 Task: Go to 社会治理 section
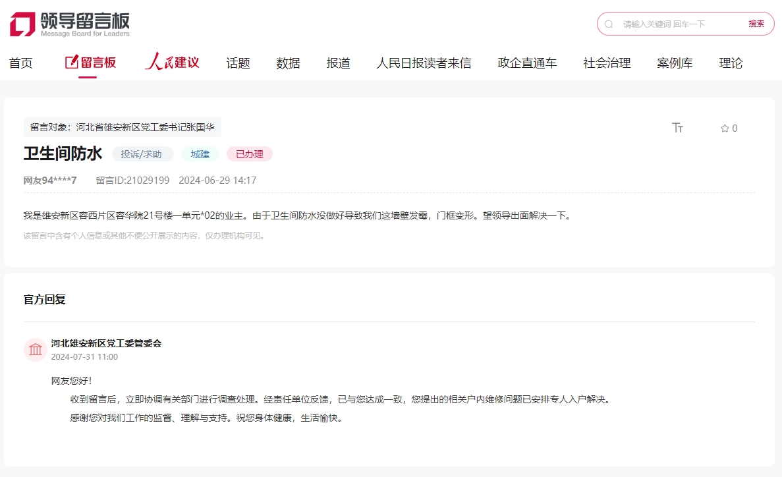[607, 63]
